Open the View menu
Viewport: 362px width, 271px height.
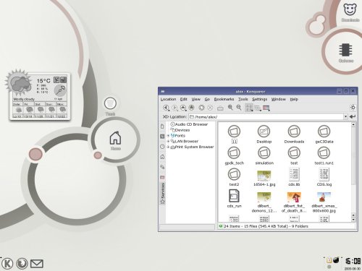click(196, 99)
